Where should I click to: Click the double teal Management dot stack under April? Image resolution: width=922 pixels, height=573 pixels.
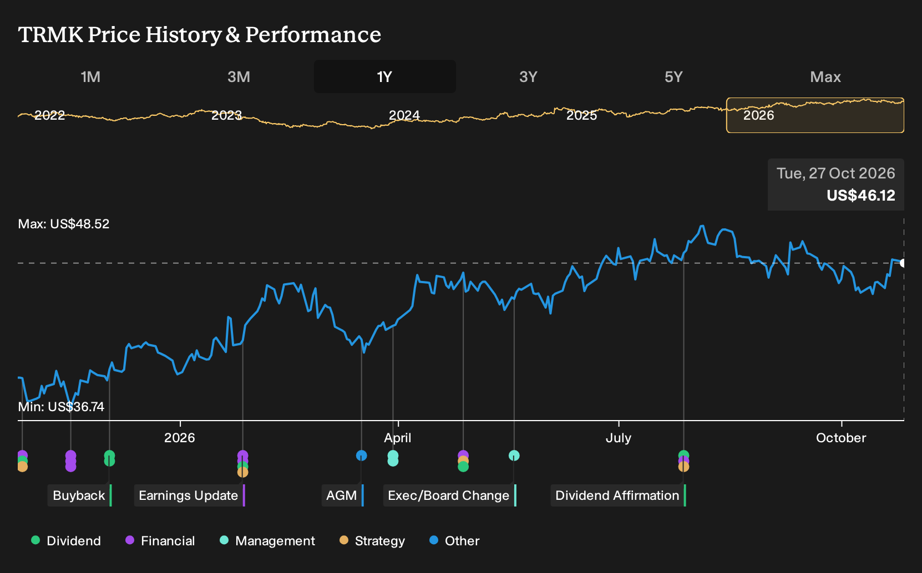pyautogui.click(x=393, y=458)
